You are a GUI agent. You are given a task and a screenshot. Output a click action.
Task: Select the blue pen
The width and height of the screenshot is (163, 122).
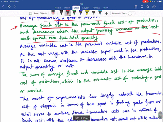coord(80,13)
